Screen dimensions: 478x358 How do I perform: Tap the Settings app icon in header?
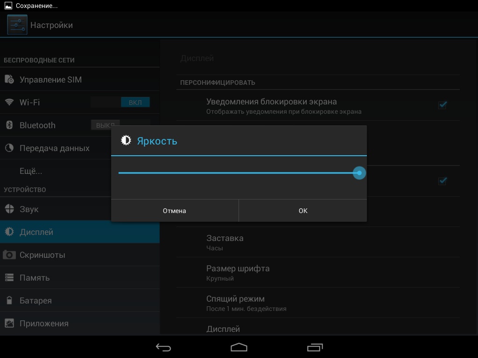(x=17, y=25)
